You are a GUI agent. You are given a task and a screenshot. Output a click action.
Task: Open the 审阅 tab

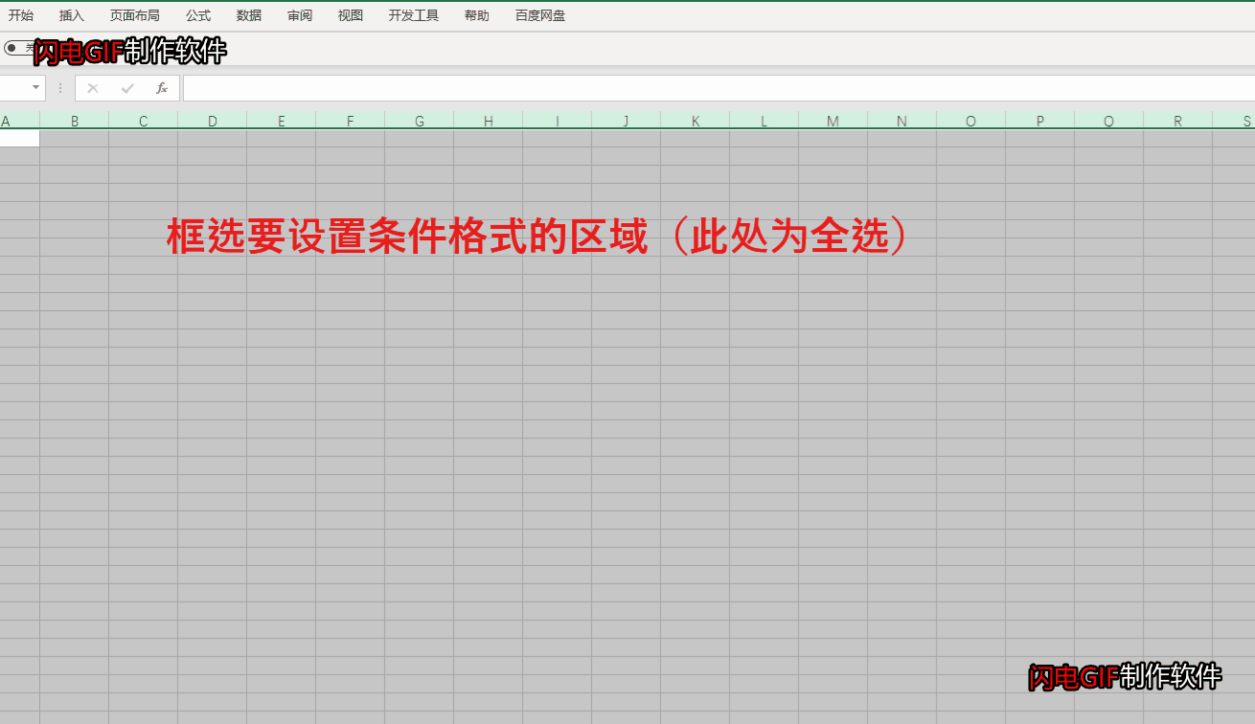pyautogui.click(x=300, y=15)
